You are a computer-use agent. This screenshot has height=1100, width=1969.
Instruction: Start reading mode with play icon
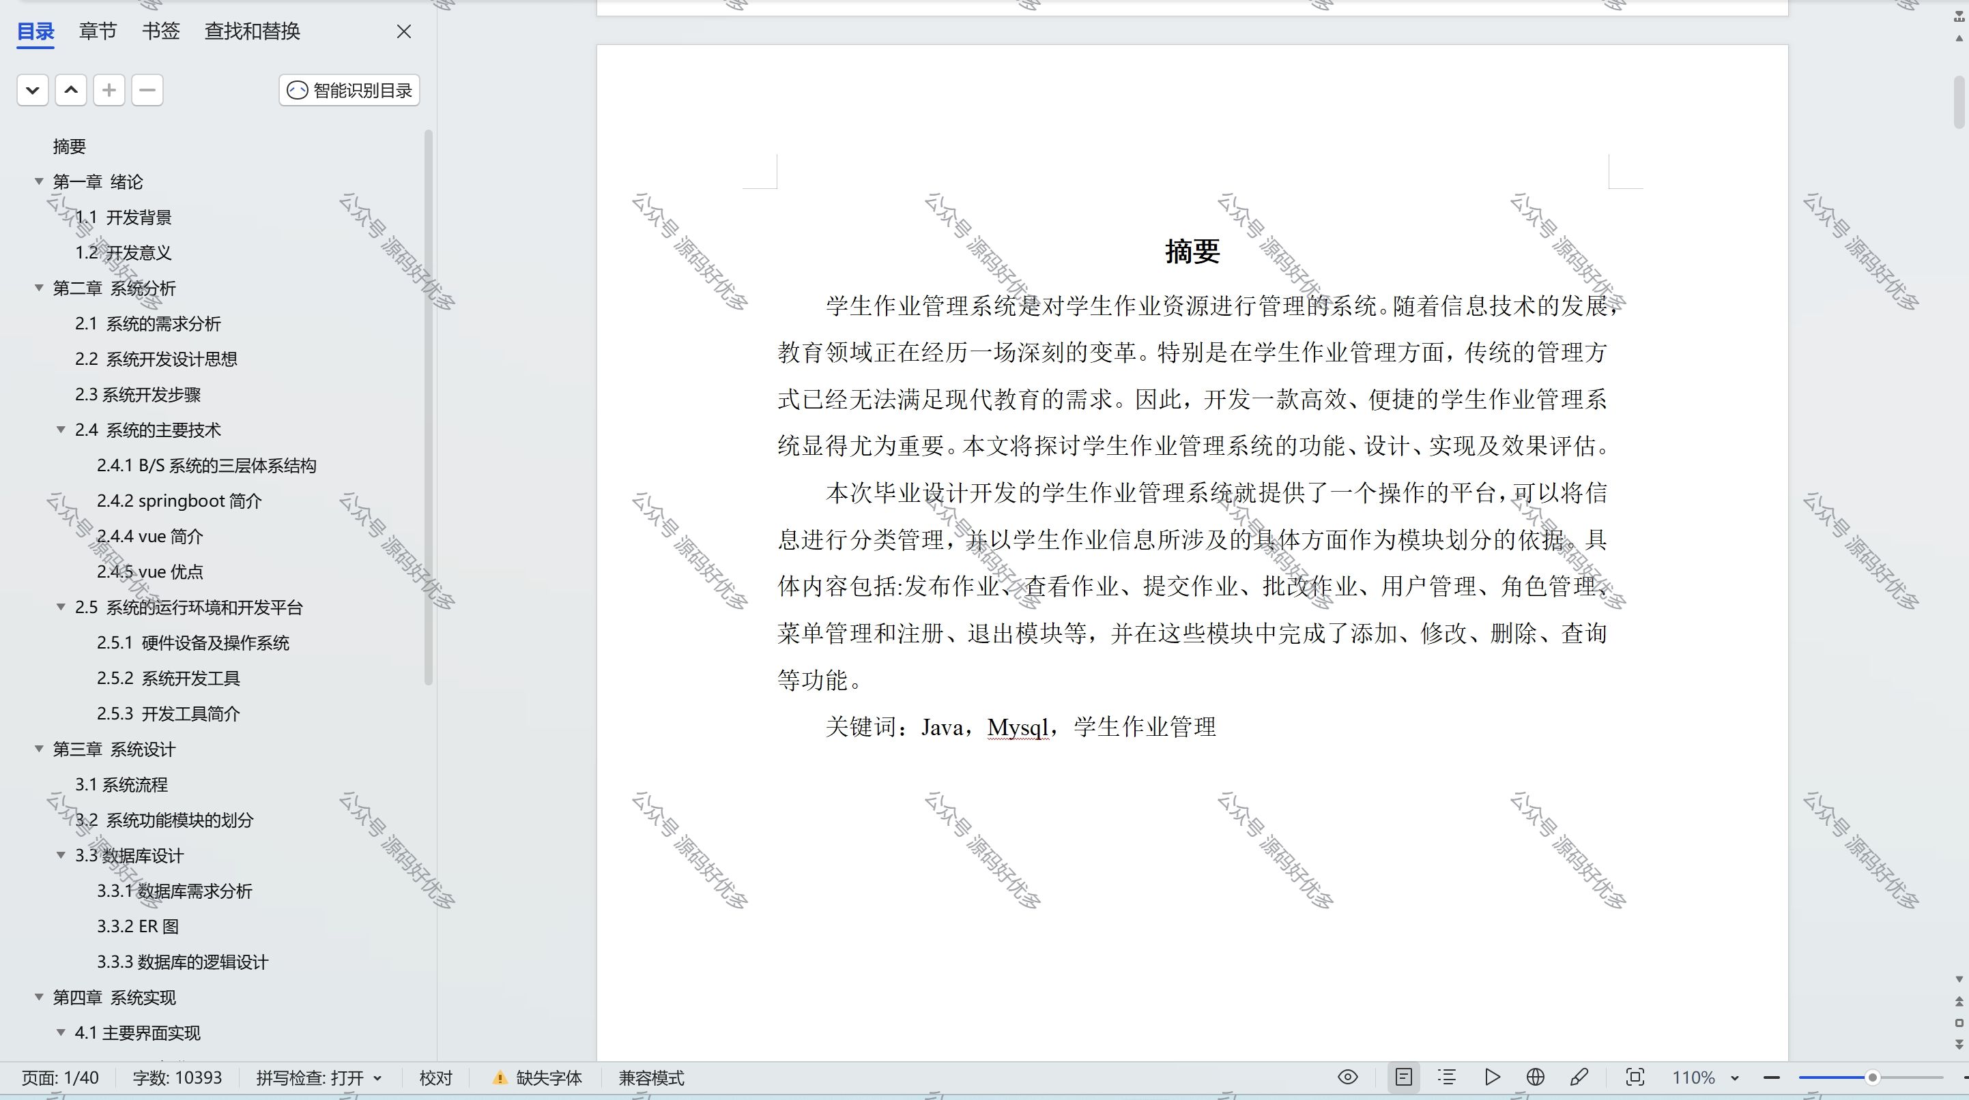(x=1492, y=1077)
